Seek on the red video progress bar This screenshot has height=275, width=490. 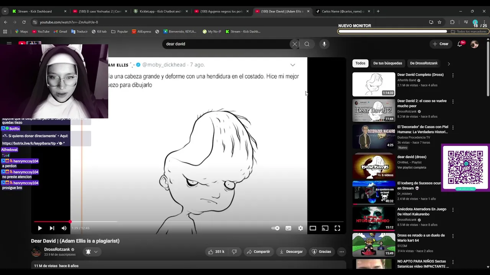[188, 222]
